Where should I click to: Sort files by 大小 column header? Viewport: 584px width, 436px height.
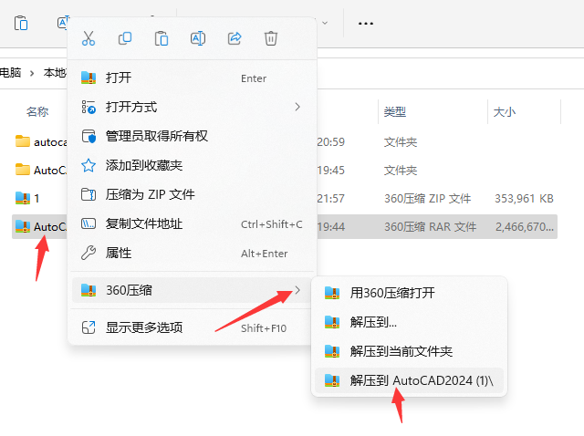(x=505, y=111)
